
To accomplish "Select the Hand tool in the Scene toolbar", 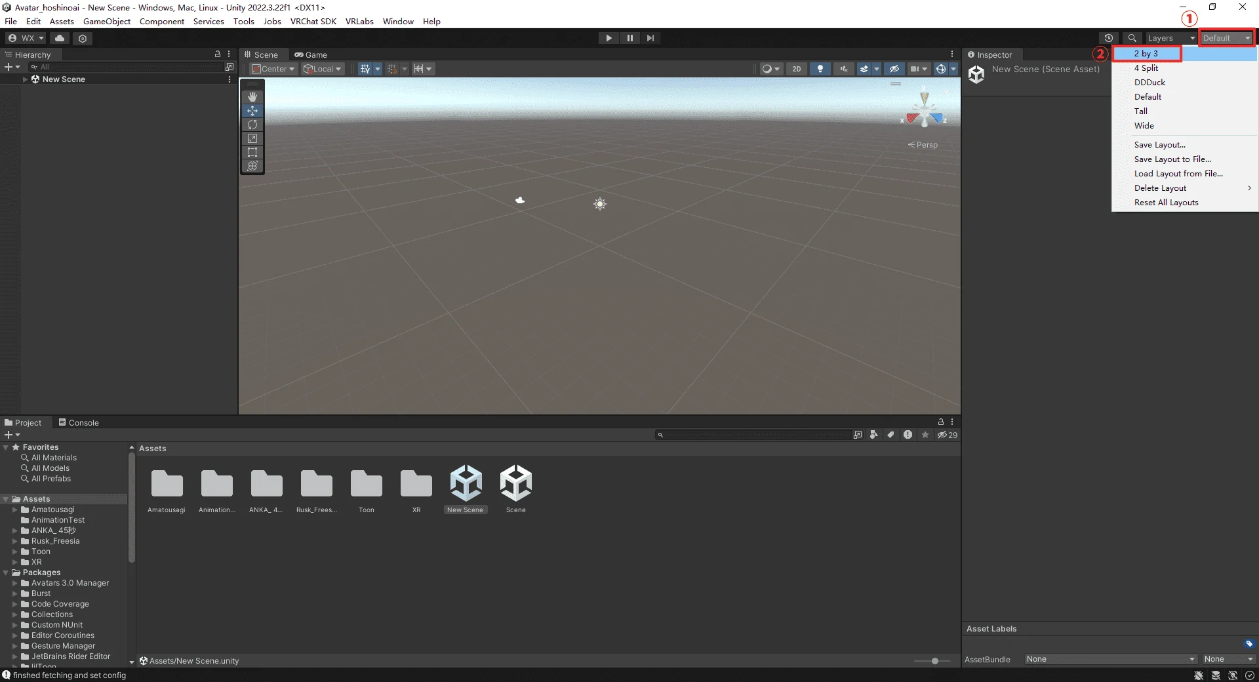I will coord(252,96).
